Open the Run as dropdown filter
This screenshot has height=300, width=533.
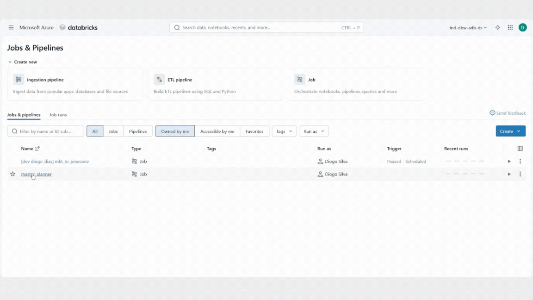tap(314, 131)
